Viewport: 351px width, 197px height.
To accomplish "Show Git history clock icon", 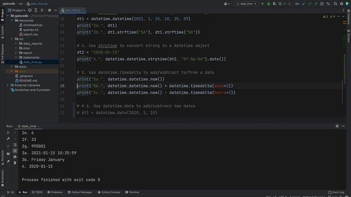I will (322, 4).
